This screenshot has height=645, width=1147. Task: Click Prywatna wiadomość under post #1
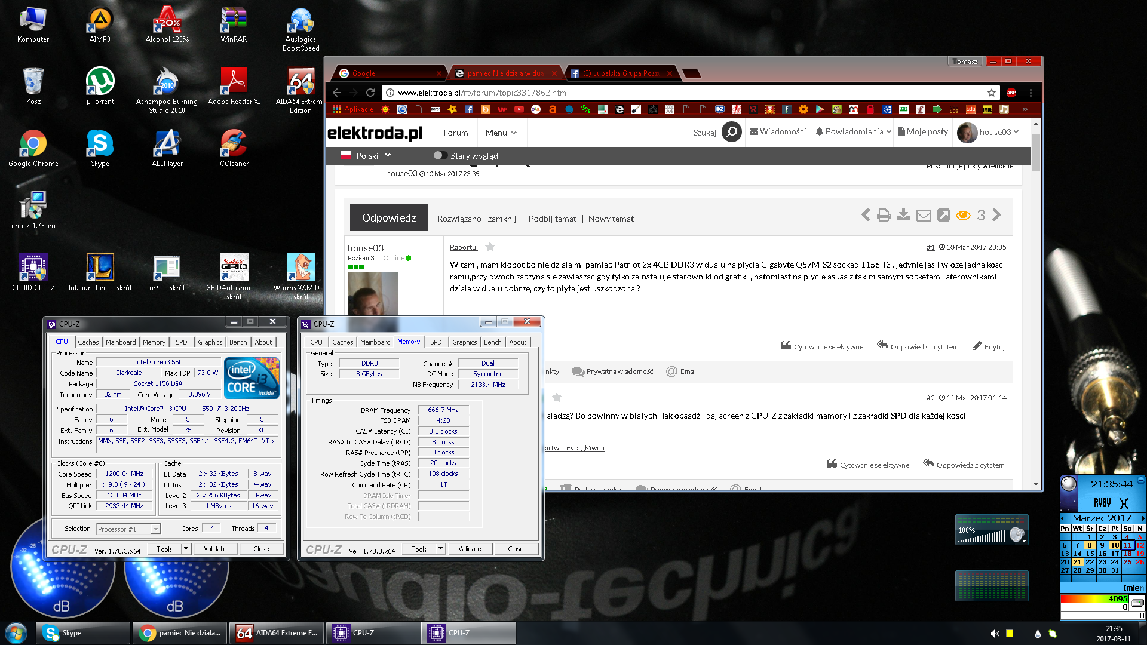pyautogui.click(x=612, y=371)
